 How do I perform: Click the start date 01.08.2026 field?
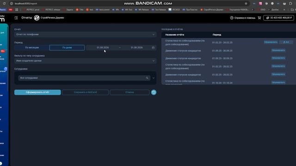tap(103, 47)
